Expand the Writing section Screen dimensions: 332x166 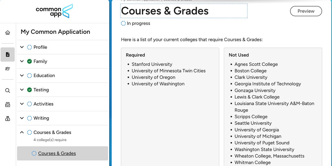click(22, 118)
